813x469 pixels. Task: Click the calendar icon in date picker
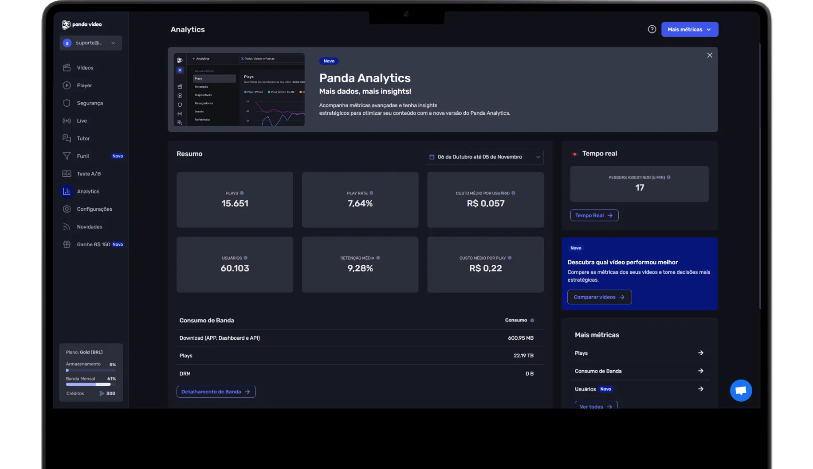432,157
